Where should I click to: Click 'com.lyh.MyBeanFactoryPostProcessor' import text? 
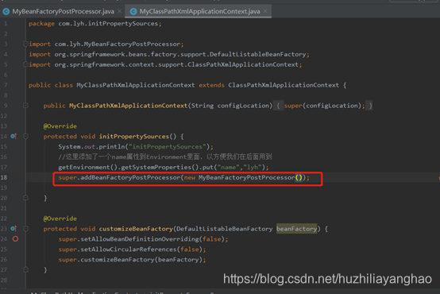(x=118, y=44)
